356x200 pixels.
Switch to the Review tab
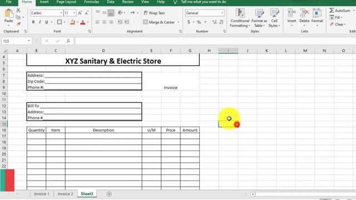[x=127, y=2]
